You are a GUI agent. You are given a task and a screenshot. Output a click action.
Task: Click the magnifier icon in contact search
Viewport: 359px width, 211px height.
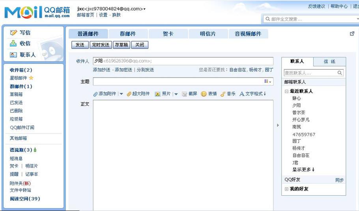coord(340,72)
